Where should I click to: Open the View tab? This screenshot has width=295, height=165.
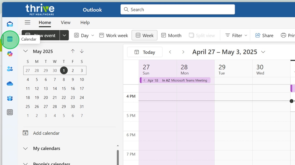[x=66, y=22]
